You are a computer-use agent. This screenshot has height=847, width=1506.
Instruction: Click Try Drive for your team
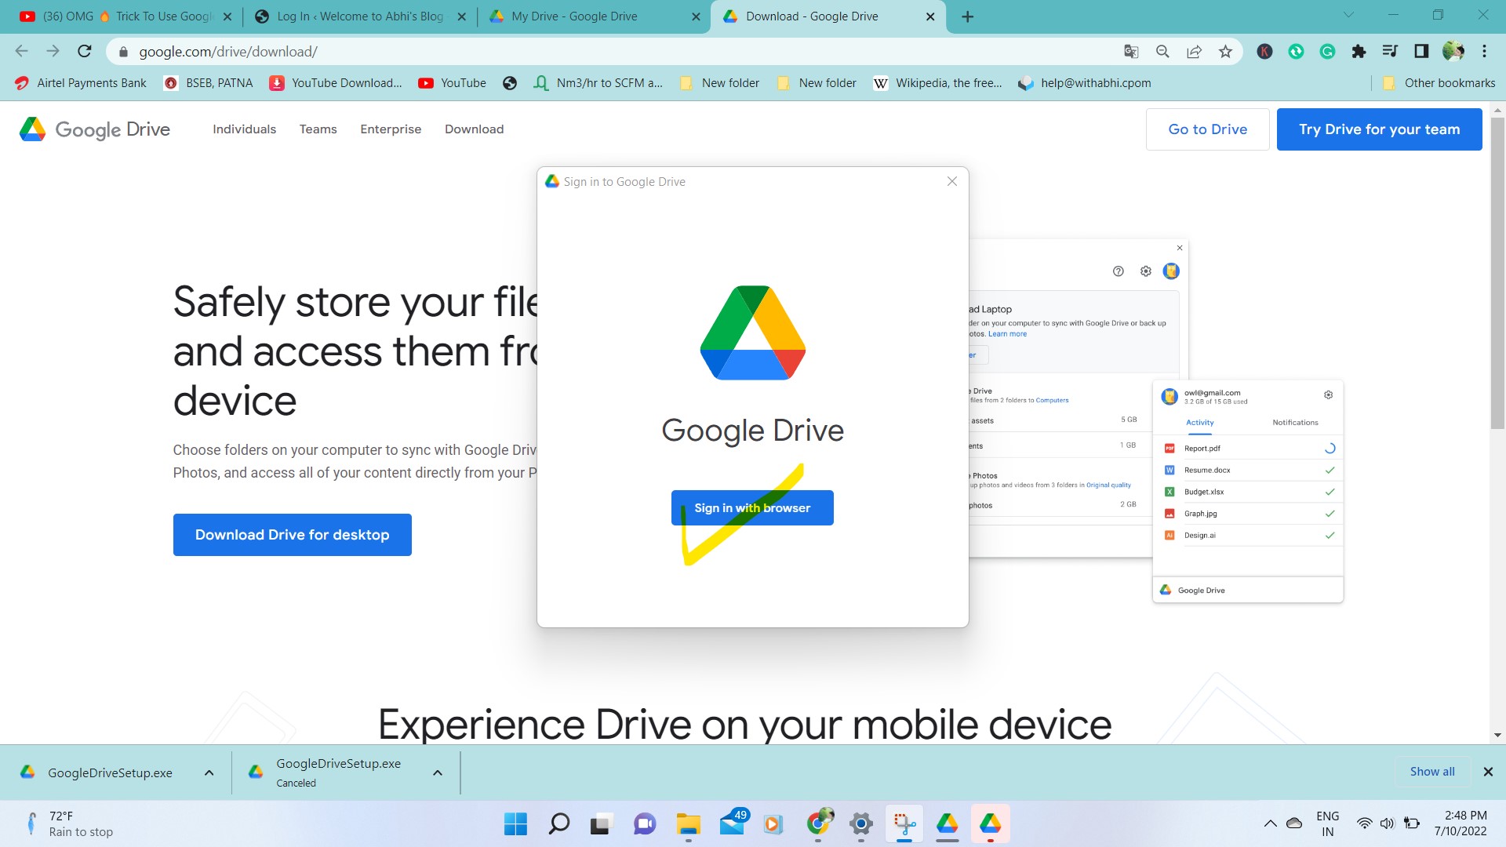pyautogui.click(x=1379, y=129)
